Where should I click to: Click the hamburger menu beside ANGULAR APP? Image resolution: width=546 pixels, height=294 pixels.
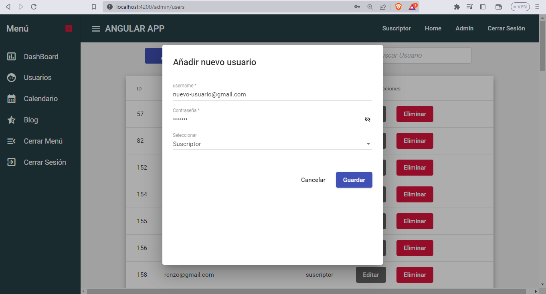tap(96, 28)
